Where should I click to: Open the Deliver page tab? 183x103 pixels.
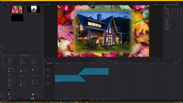tap(109, 100)
